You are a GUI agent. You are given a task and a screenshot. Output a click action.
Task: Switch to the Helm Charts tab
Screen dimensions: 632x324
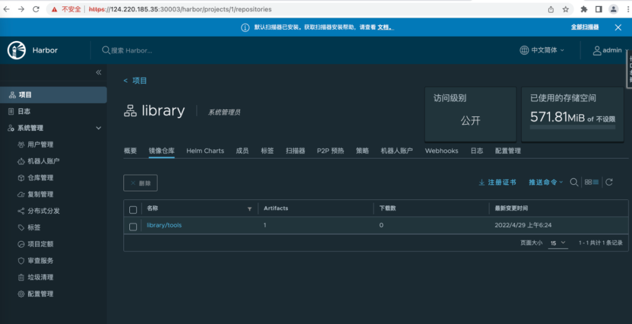point(205,151)
